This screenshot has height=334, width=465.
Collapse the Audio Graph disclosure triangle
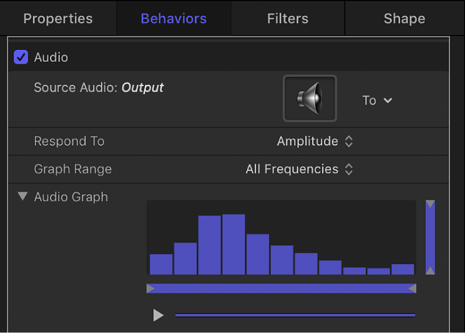click(x=23, y=197)
